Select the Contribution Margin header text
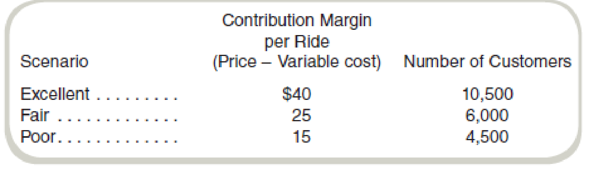 pos(297,21)
